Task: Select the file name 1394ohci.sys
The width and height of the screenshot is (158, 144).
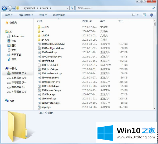Action: tap(49, 99)
